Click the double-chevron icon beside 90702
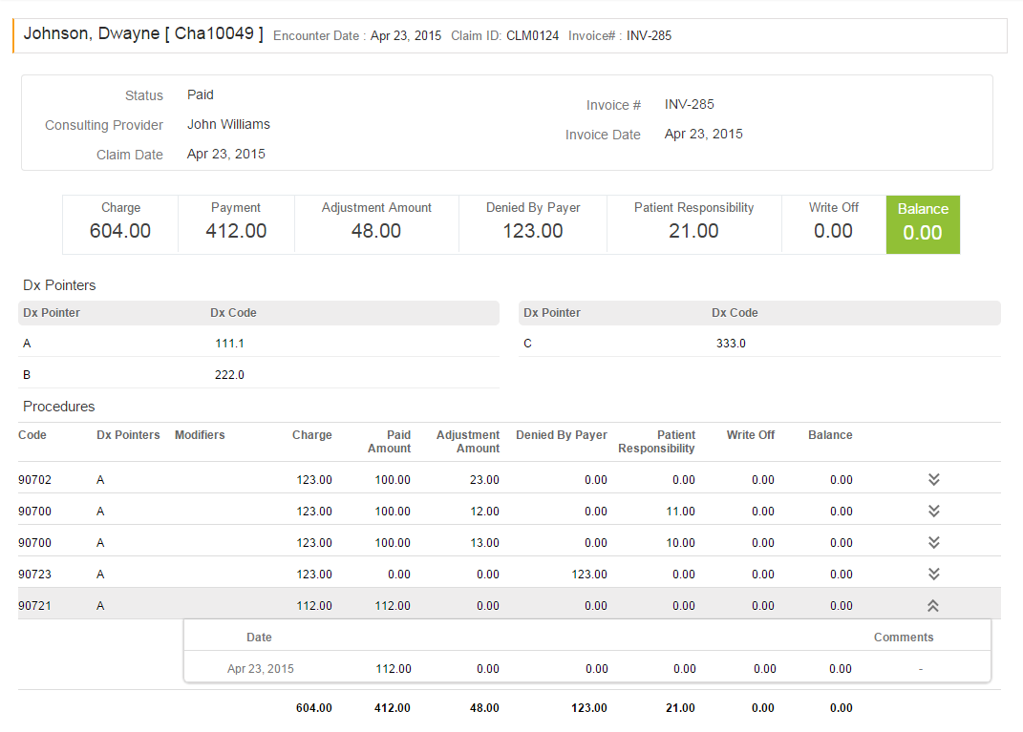The width and height of the screenshot is (1023, 732). (933, 478)
